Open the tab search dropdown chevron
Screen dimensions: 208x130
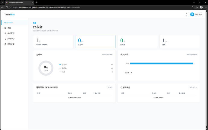pyautogui.click(x=2, y=2)
